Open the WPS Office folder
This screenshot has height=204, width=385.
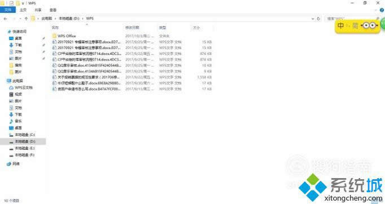coord(67,36)
